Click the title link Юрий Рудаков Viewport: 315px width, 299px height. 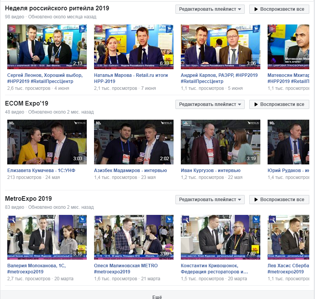(288, 171)
